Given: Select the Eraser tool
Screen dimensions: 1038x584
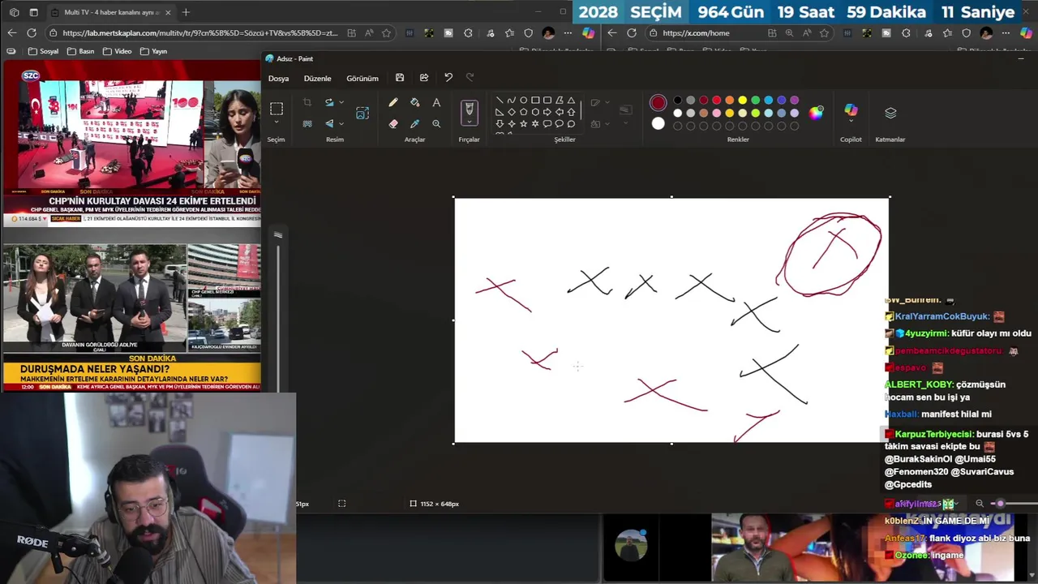Looking at the screenshot, I should tap(393, 123).
